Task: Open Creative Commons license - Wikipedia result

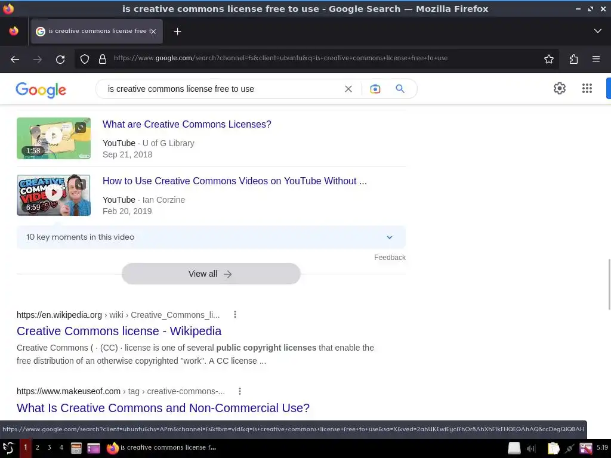Action: (119, 331)
